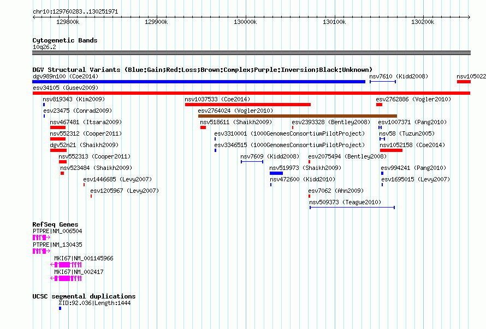The image size is (486, 329).
Task: Open esv3346515 1000Genomes label
Action: point(289,145)
